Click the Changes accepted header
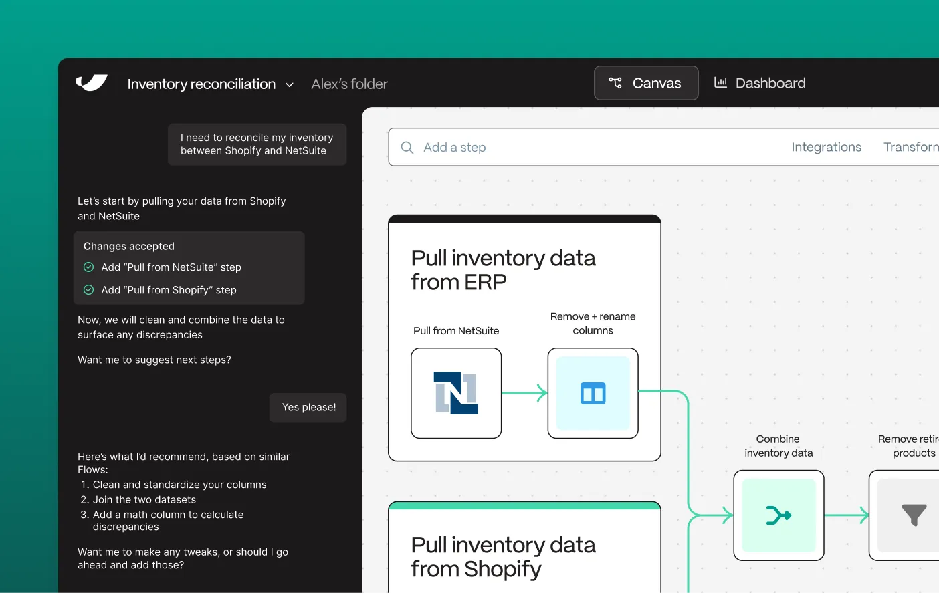939x593 pixels. point(129,246)
